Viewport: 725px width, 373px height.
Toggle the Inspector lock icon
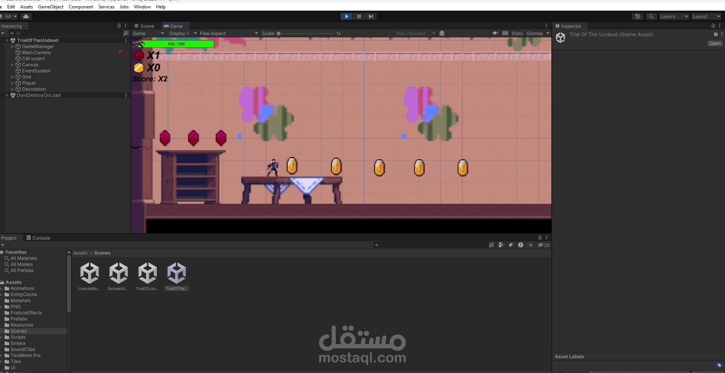click(x=712, y=26)
